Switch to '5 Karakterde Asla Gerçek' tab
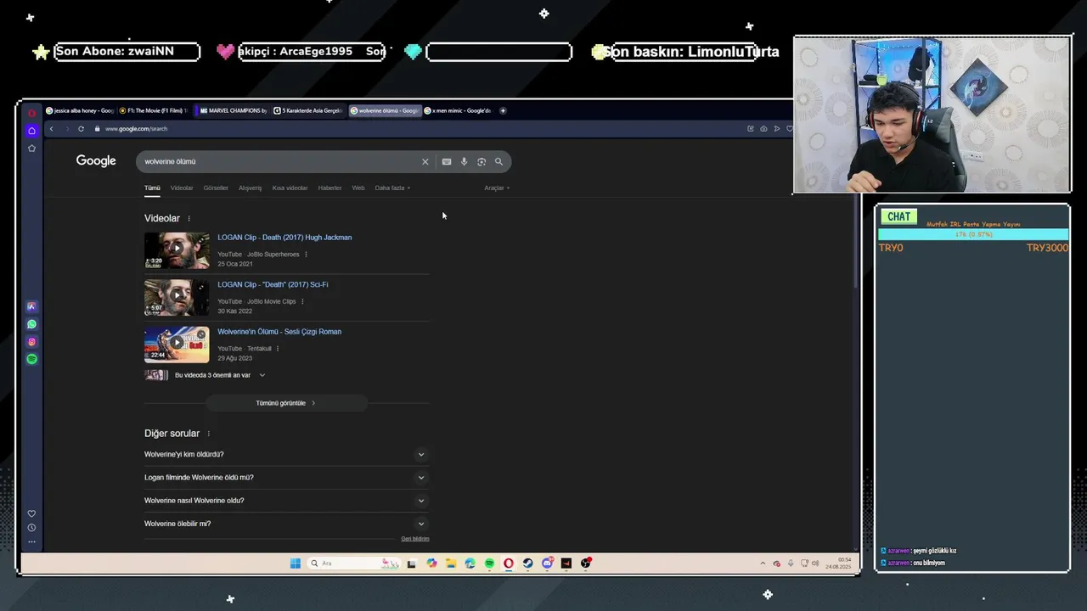This screenshot has height=611, width=1087. [307, 110]
